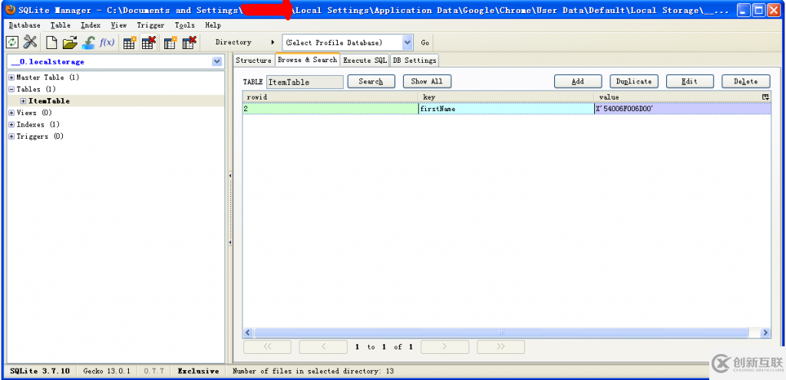Screen dimensions: 786x380
Task: Sort by the rowid column header
Action: [x=330, y=97]
